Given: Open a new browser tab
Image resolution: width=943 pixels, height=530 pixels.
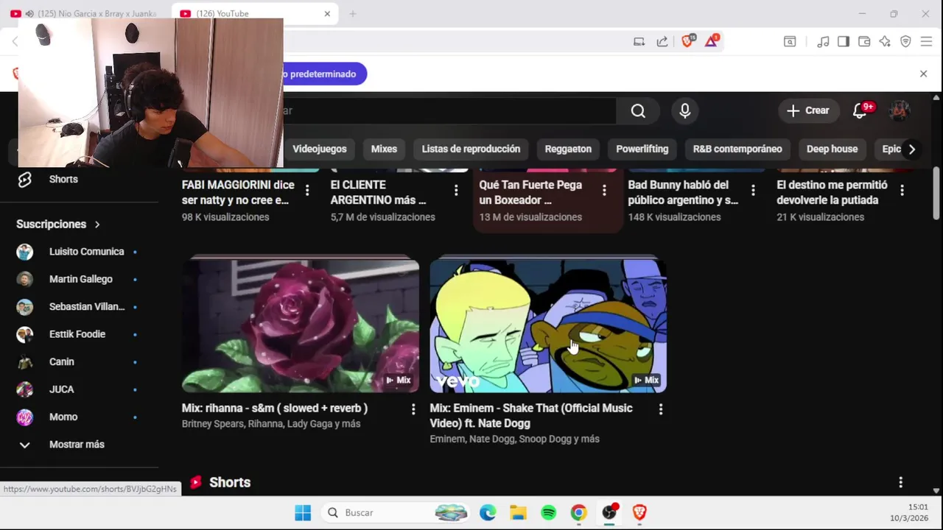Looking at the screenshot, I should click(x=353, y=13).
